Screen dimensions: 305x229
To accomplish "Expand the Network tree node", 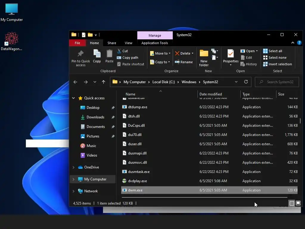I will click(74, 191).
